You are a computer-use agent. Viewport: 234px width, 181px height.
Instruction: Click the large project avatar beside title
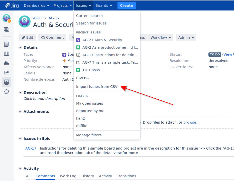point(25,21)
